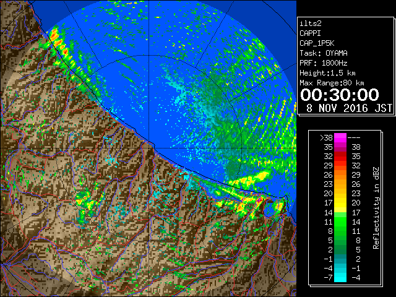Click the 00:30:00 timestamp
The image size is (396, 297).
click(340, 95)
